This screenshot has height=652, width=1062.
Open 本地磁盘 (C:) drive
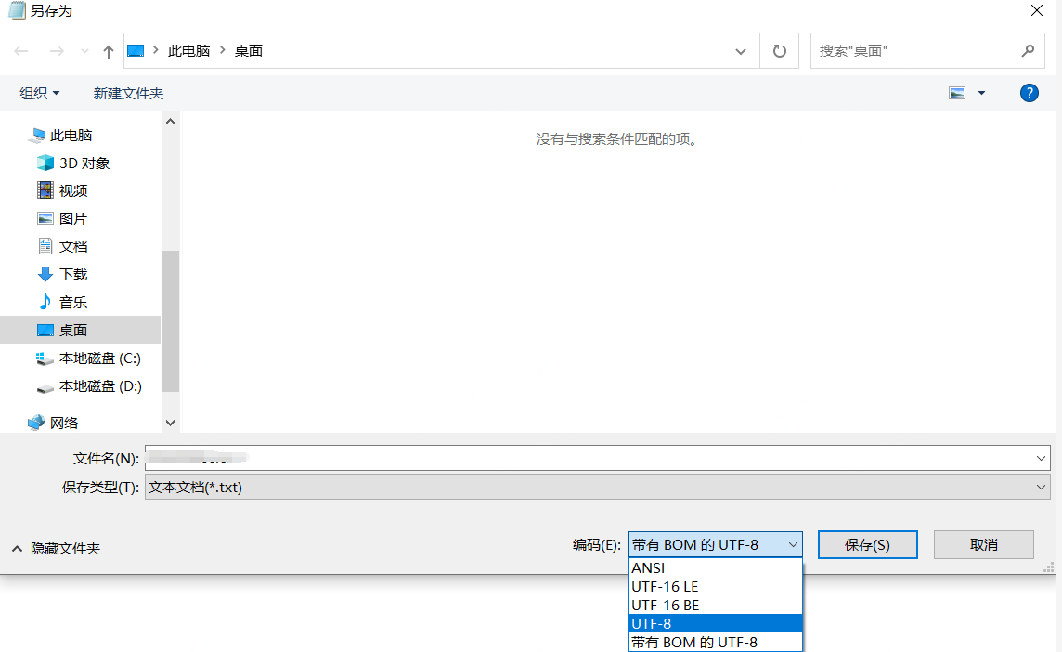tap(100, 358)
